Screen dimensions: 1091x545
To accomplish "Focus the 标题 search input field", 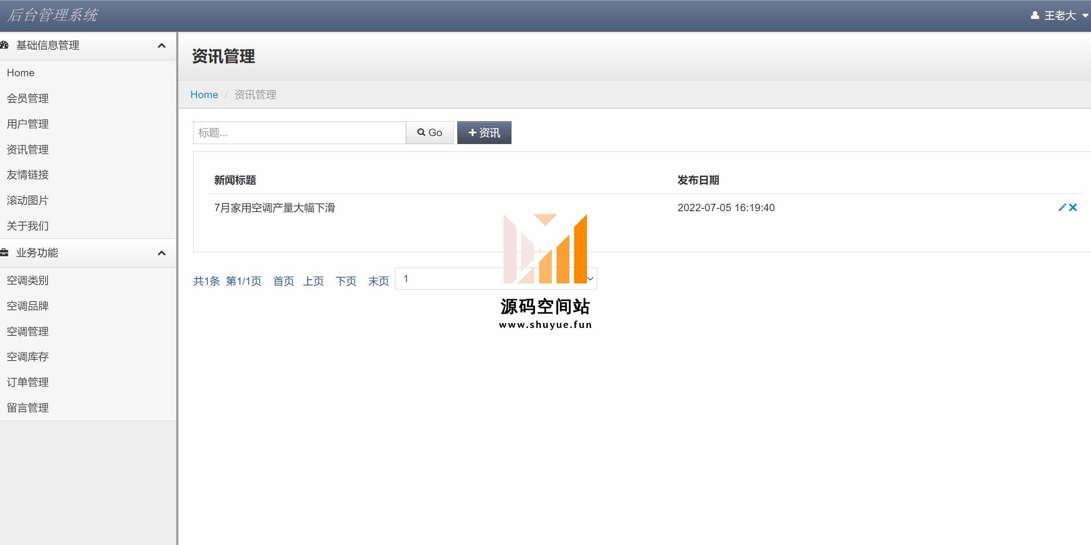I will pos(299,132).
